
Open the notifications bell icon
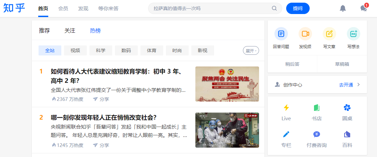click(x=342, y=8)
